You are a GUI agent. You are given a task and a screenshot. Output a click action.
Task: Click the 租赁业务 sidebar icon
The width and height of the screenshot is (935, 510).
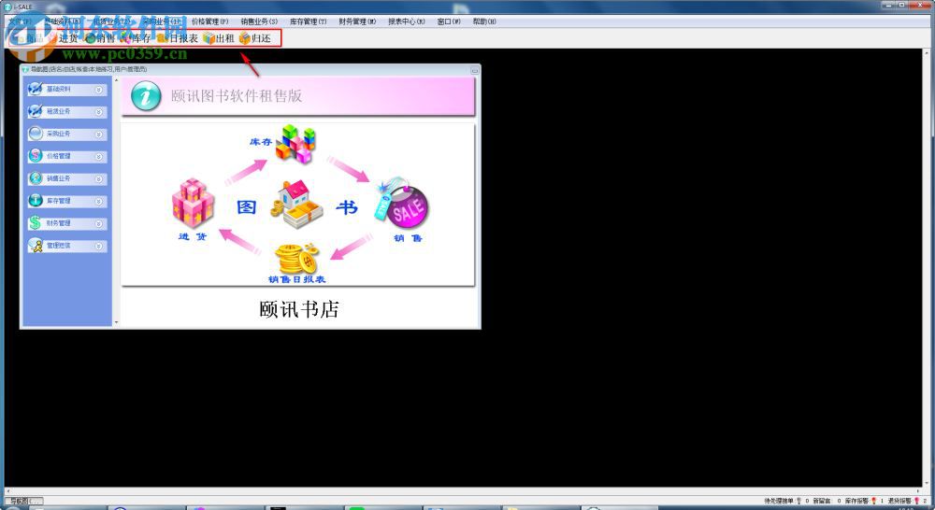tap(36, 111)
